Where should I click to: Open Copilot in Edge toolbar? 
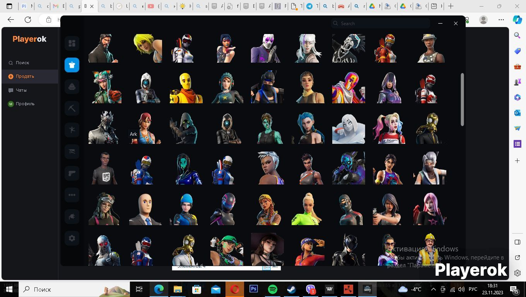point(517,20)
